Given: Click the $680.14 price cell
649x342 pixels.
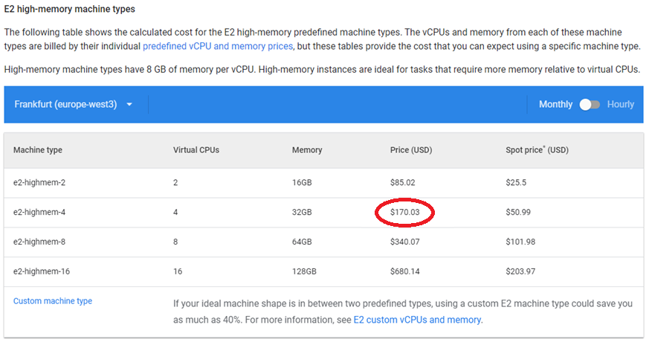Looking at the screenshot, I should pyautogui.click(x=405, y=271).
